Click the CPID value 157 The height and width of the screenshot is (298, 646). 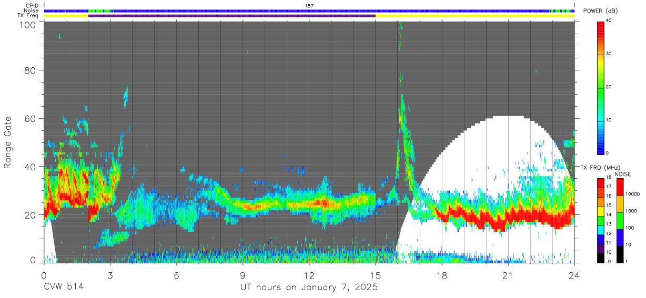[x=309, y=6]
